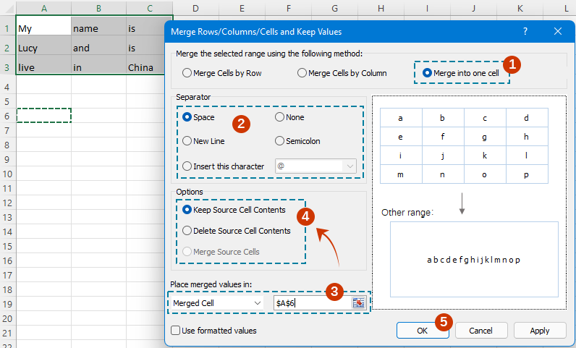Select row 1 header
Image resolution: width=576 pixels, height=348 pixels.
pos(8,29)
